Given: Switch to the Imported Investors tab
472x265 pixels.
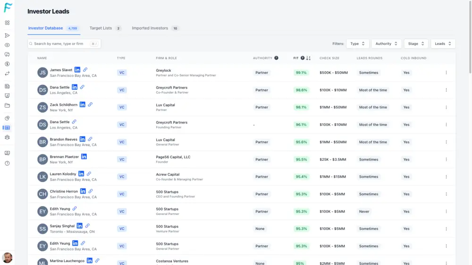Looking at the screenshot, I should 155,28.
